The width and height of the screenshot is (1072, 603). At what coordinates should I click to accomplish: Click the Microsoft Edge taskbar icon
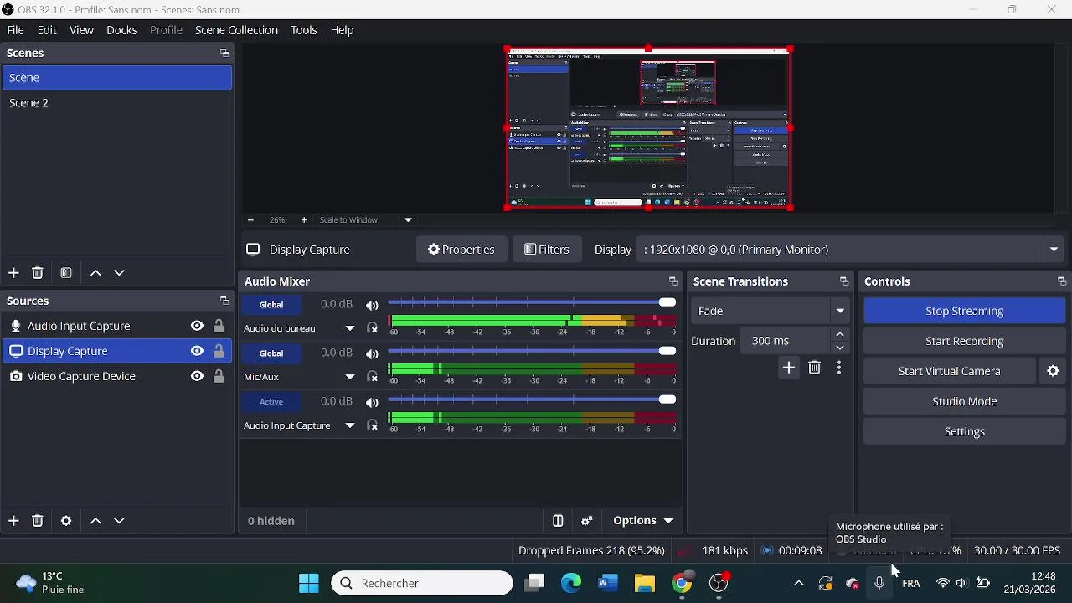click(x=571, y=583)
